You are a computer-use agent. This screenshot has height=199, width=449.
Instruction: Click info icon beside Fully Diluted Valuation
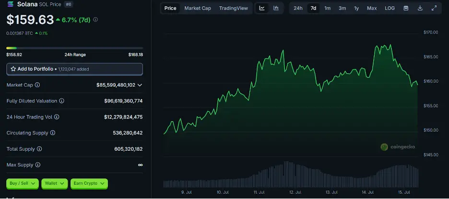(61, 101)
